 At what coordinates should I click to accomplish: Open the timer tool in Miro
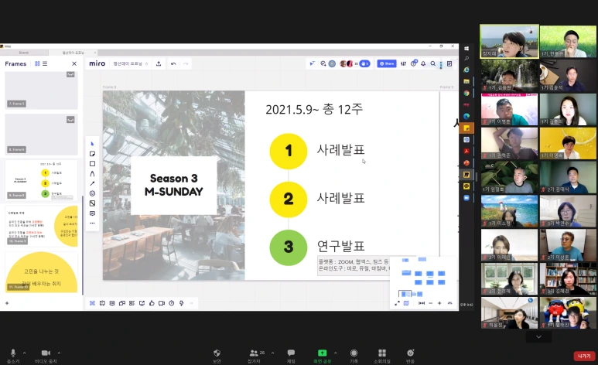pyautogui.click(x=172, y=303)
